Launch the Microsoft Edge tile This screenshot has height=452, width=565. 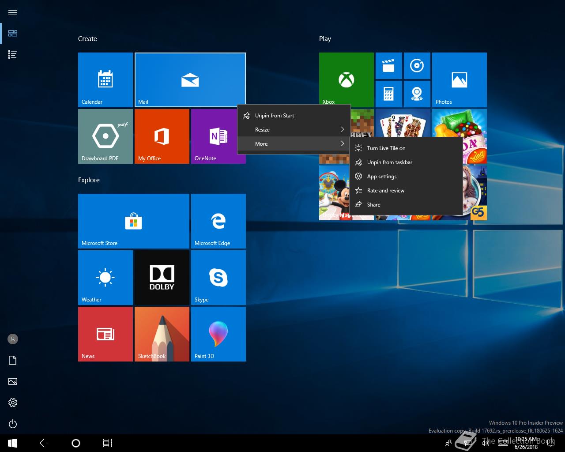point(218,221)
